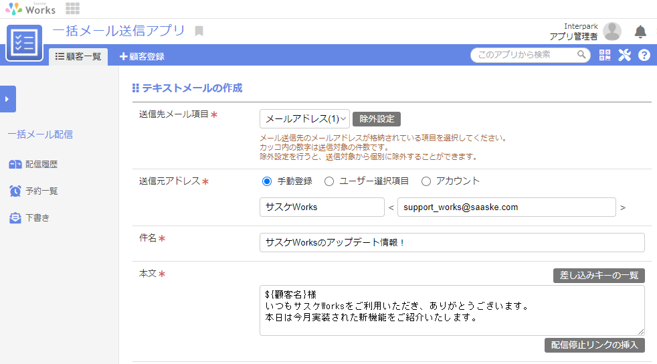
Task: Click the テキストメールの作成 section heading
Action: pos(192,88)
